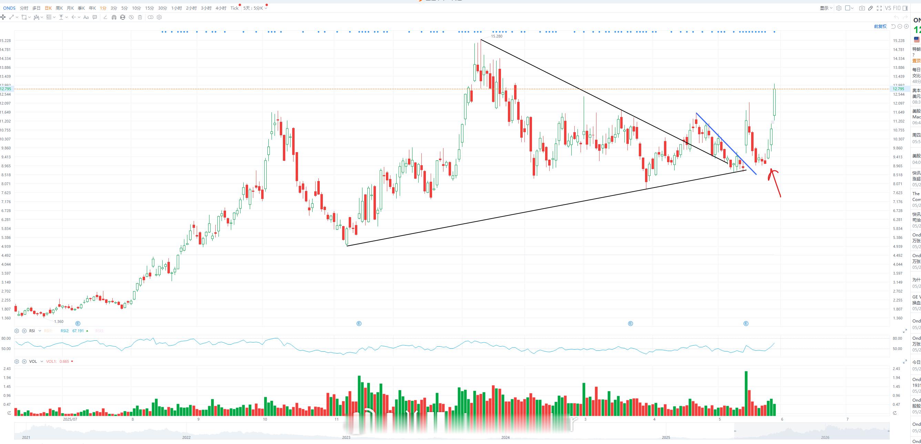Image resolution: width=921 pixels, height=444 pixels.
Task: Hide all drawings with eye-slash icon
Action: point(131,17)
